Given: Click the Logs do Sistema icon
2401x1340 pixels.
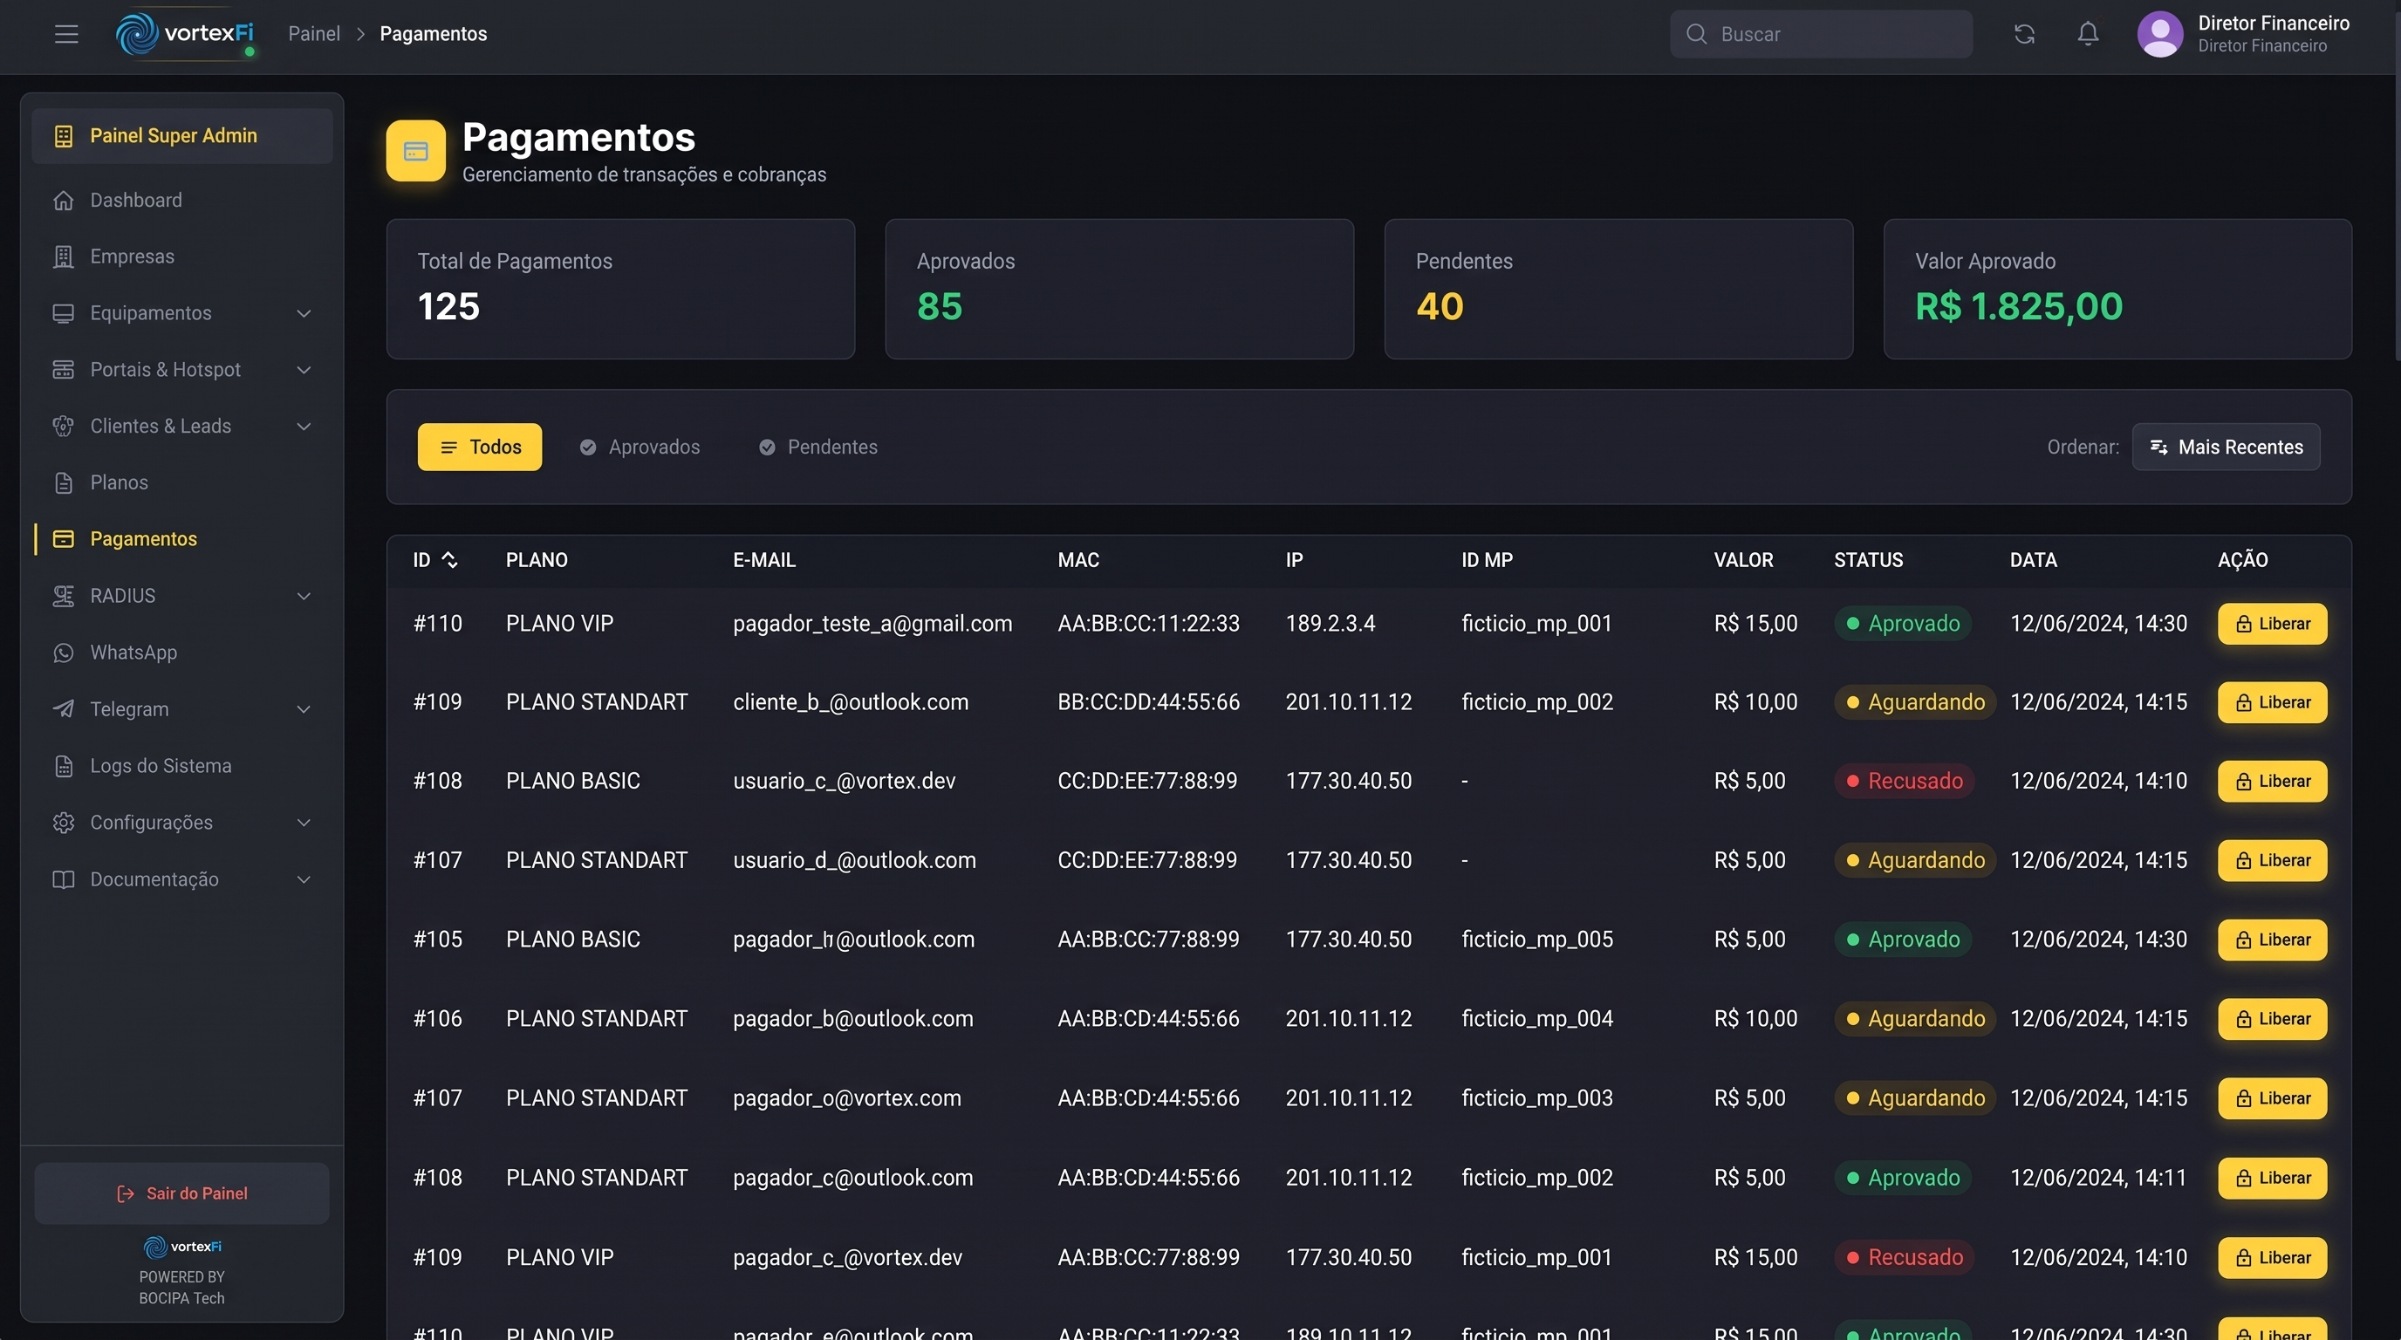Looking at the screenshot, I should point(64,766).
